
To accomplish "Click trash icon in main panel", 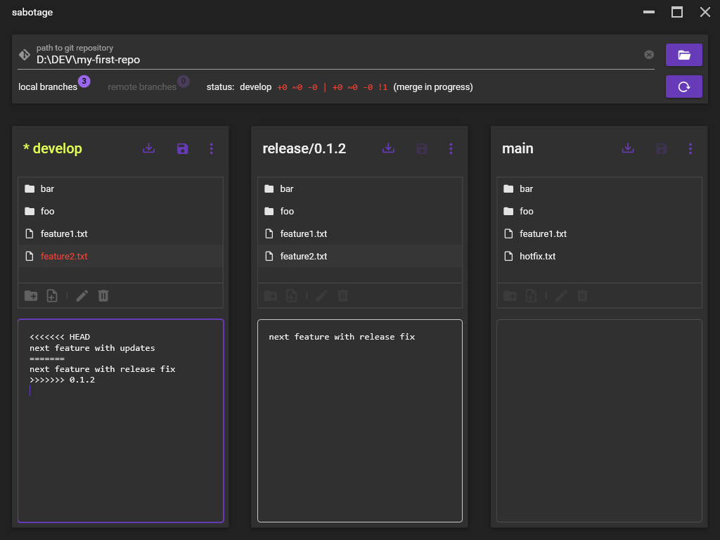I will pos(582,296).
